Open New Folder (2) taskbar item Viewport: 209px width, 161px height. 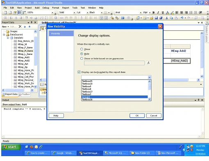(142, 153)
